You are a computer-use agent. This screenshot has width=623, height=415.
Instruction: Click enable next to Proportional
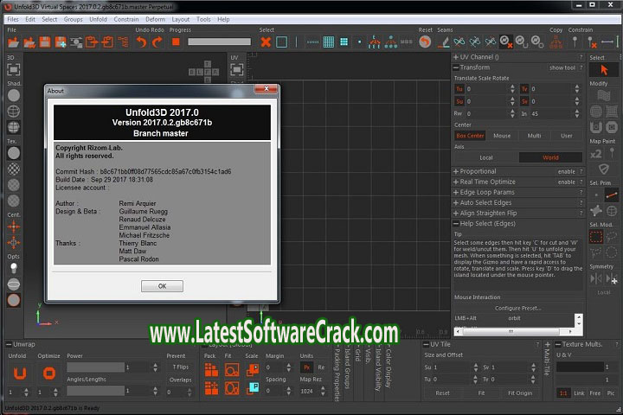566,171
